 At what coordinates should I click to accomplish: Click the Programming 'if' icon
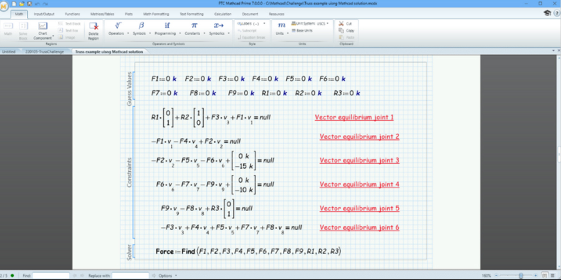(167, 26)
